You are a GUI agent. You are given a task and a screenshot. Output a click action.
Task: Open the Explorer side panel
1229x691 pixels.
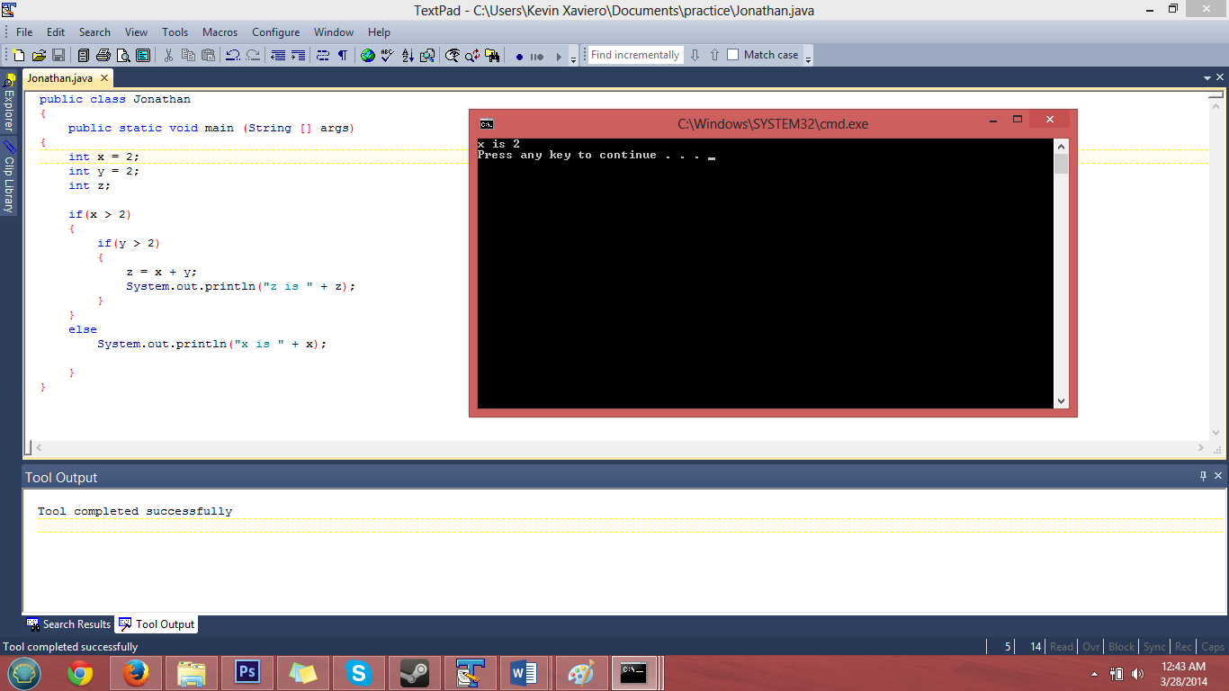tap(9, 104)
